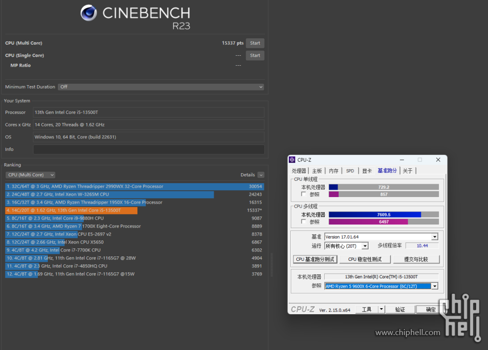The height and width of the screenshot is (350, 488).
Task: Click the single-thread 729.2 score bar
Action: [x=384, y=187]
